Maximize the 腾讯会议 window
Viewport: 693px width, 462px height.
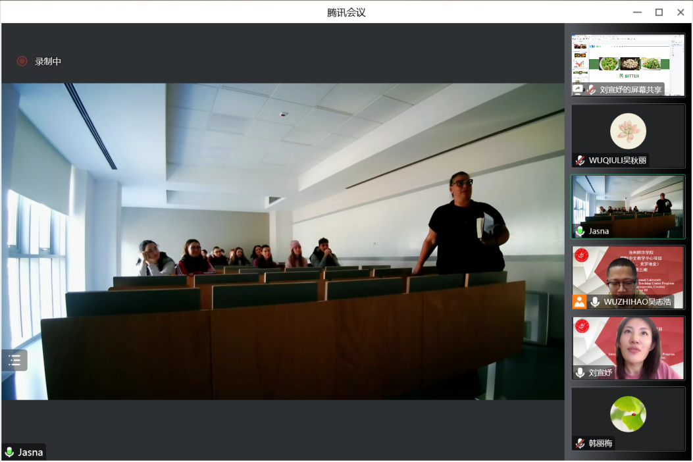[659, 12]
